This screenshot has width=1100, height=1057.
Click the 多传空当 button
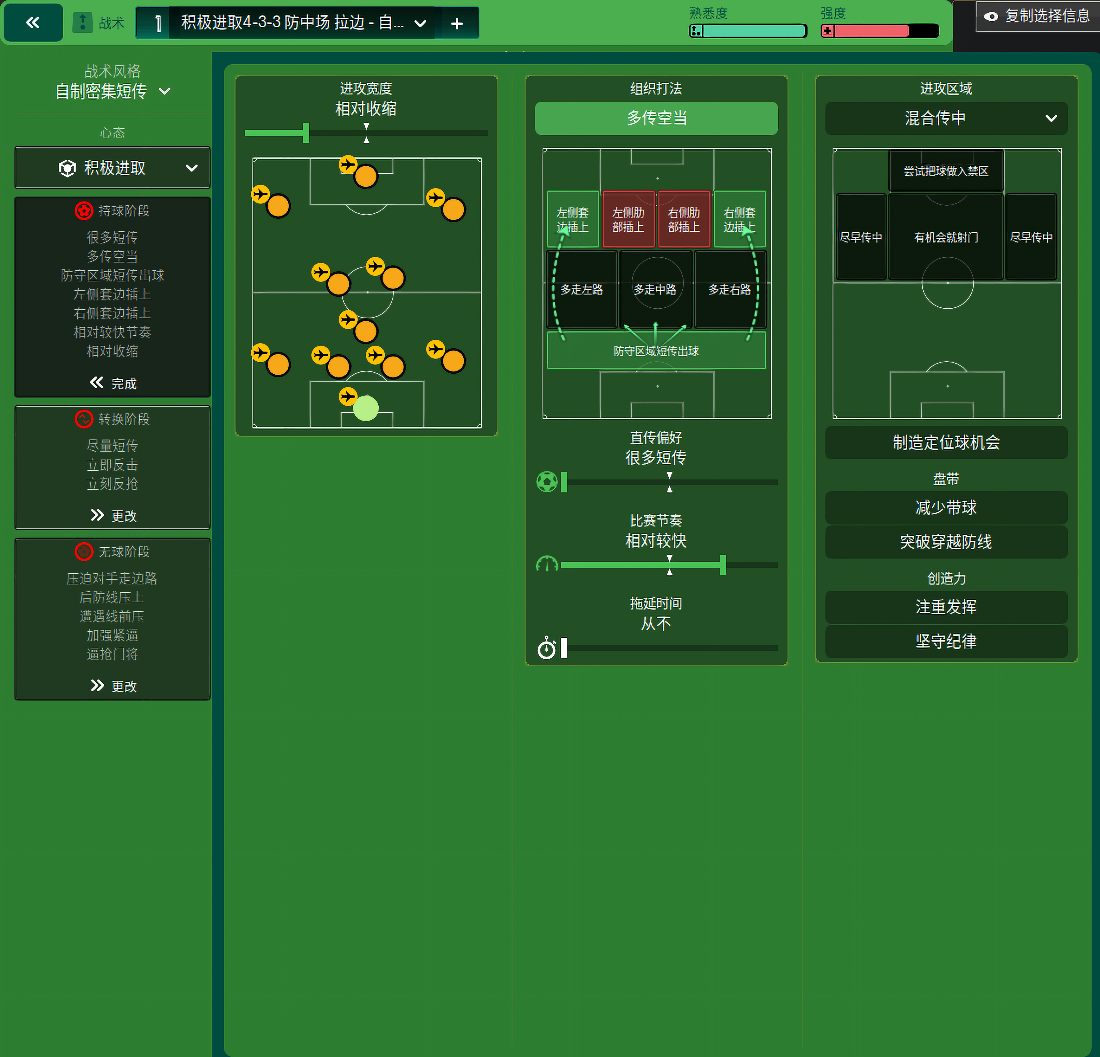tap(655, 118)
